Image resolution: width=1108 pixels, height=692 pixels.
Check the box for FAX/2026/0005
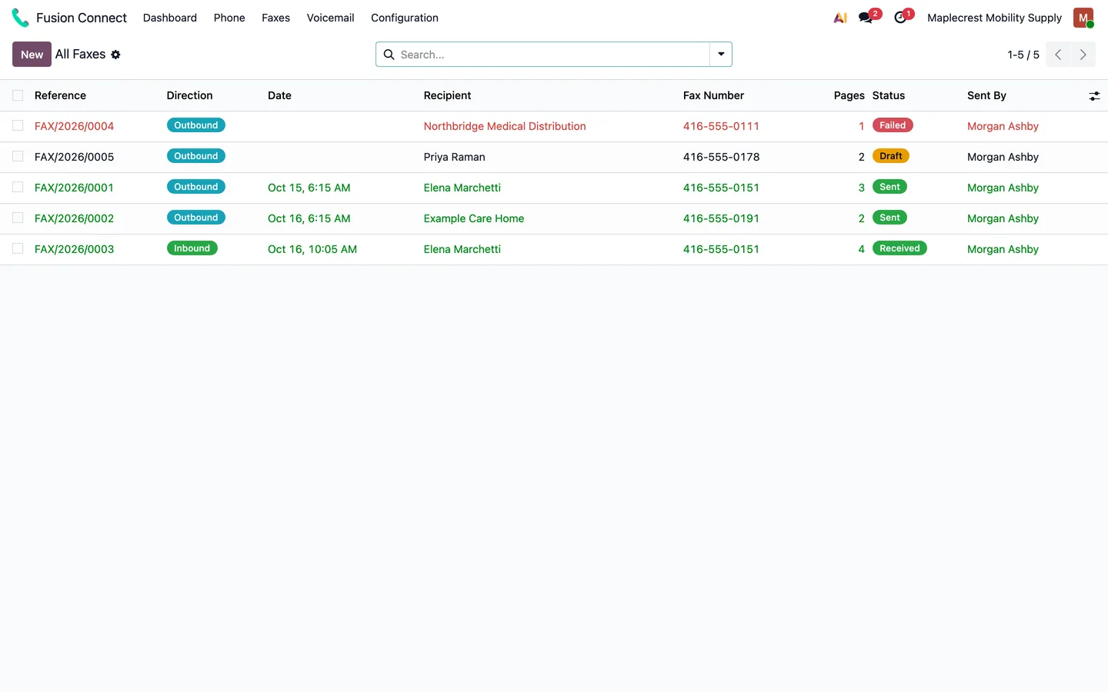tap(18, 156)
